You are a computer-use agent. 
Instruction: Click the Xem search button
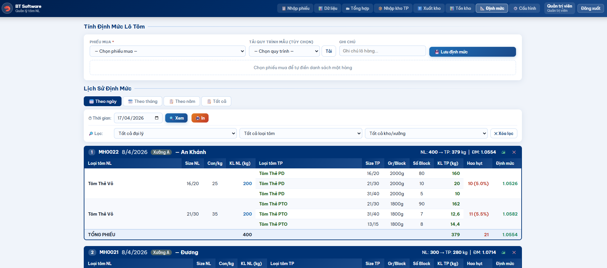[x=176, y=118]
